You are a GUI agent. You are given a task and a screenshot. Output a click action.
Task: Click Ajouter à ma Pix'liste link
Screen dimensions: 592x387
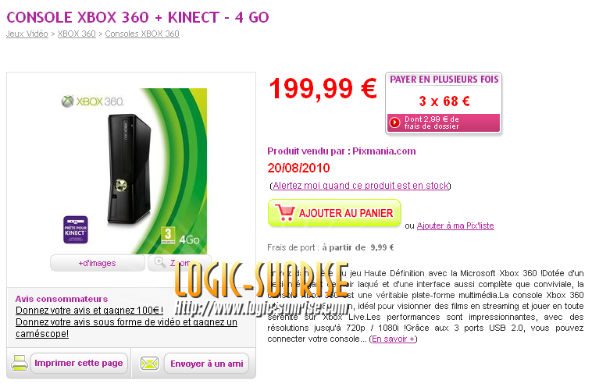point(455,225)
